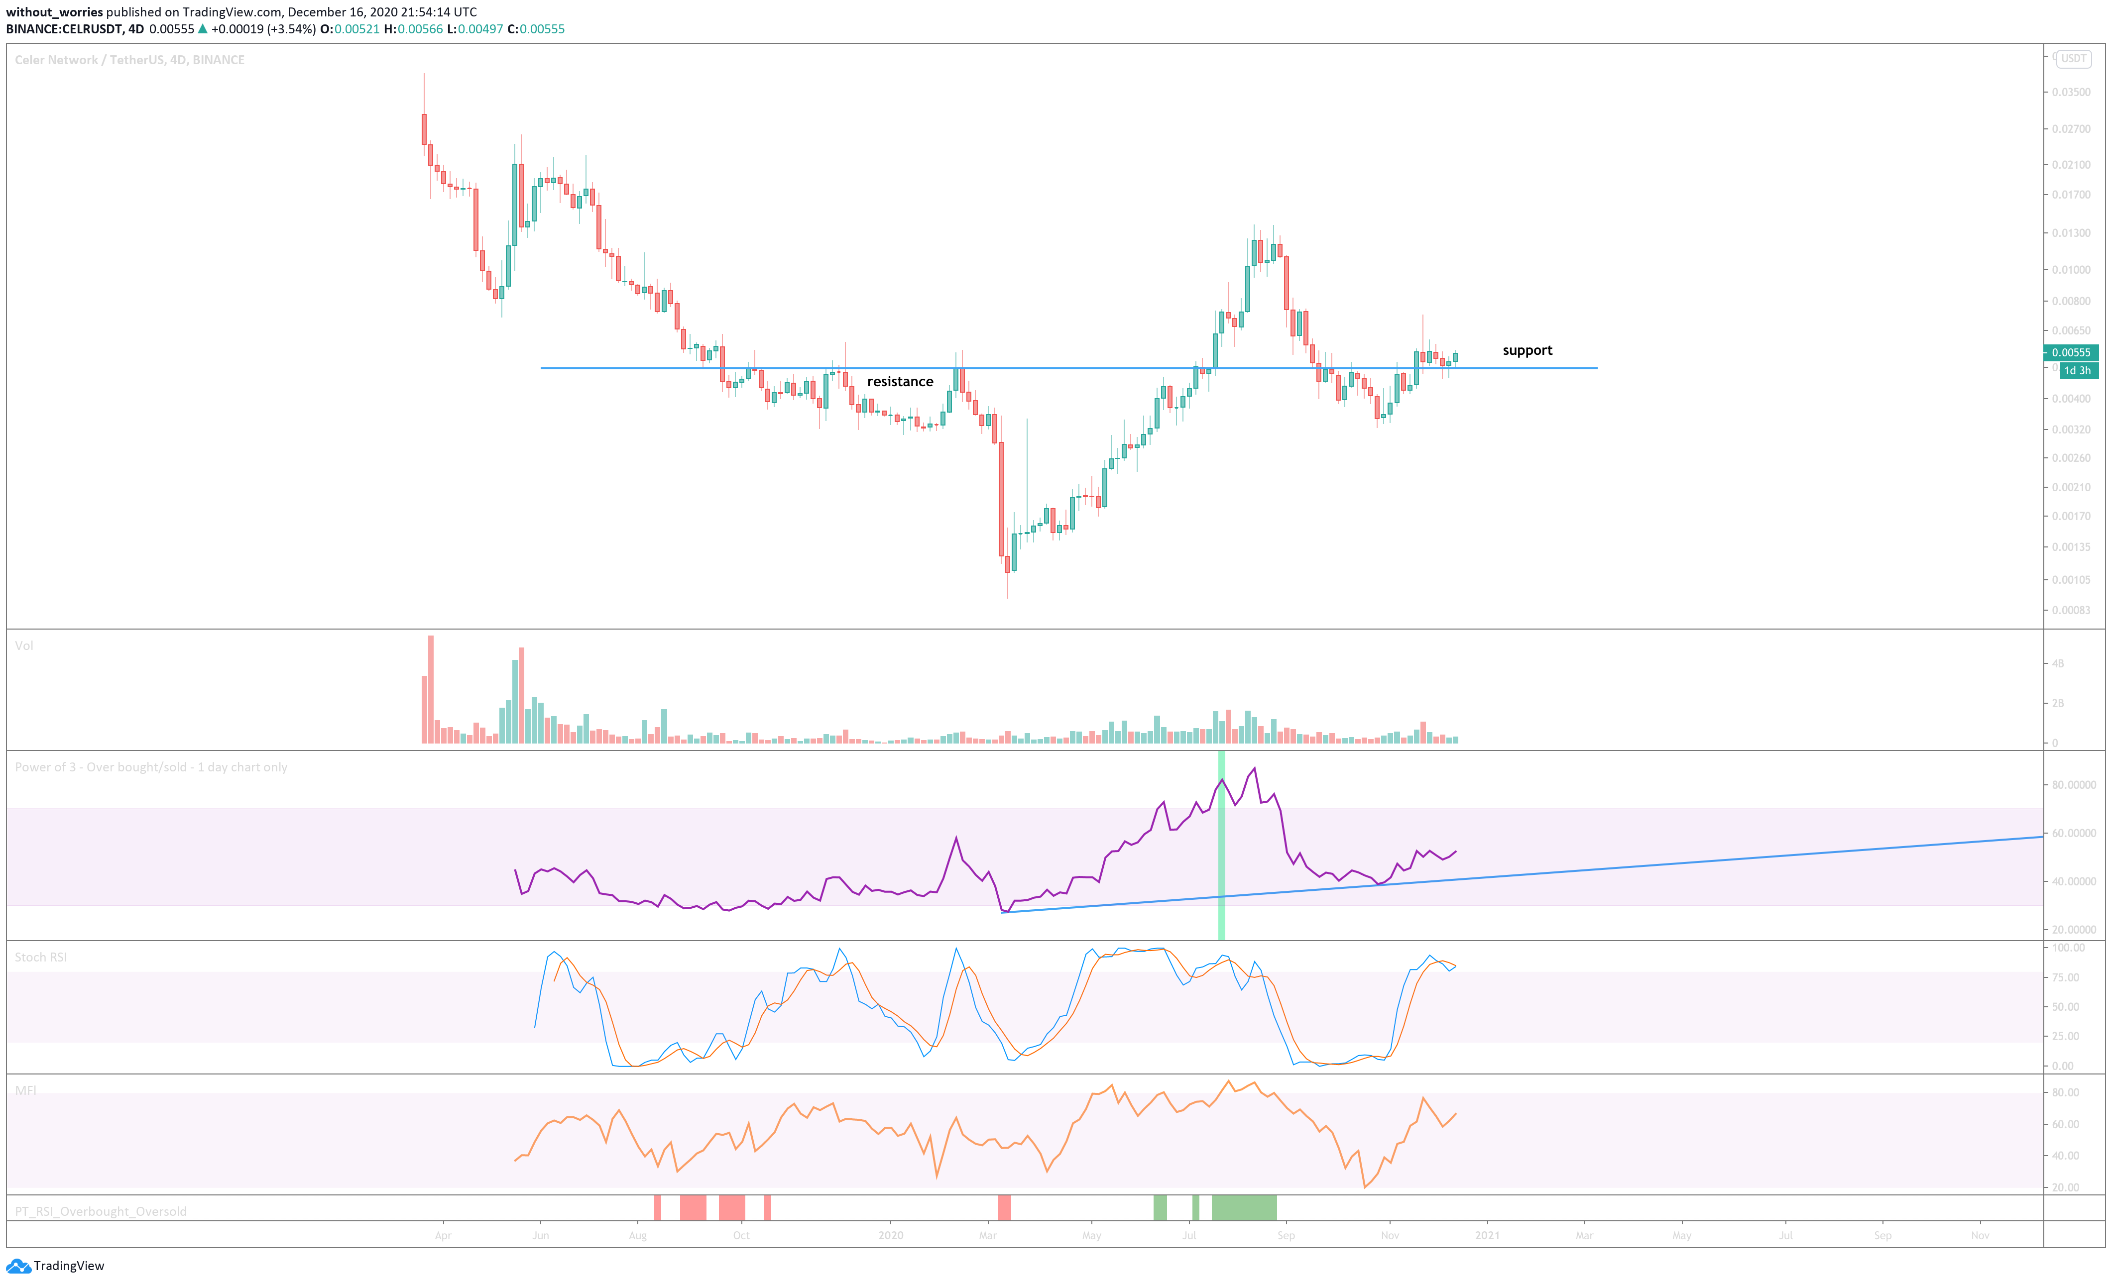Click the red oversold block near Mar 2020
The height and width of the screenshot is (1284, 2112).
1005,1208
